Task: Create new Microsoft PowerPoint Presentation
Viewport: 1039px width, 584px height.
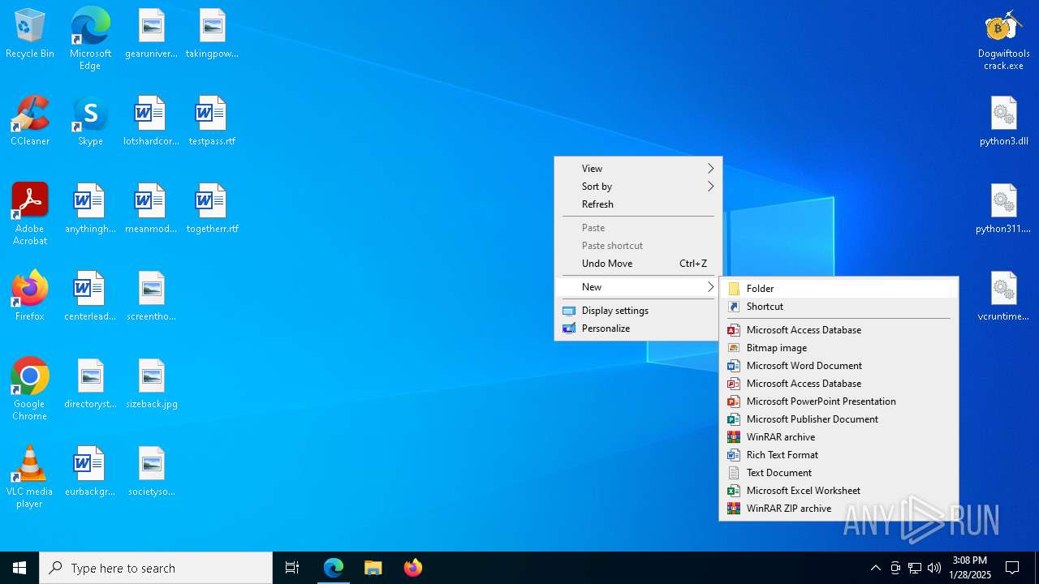Action: tap(839, 401)
